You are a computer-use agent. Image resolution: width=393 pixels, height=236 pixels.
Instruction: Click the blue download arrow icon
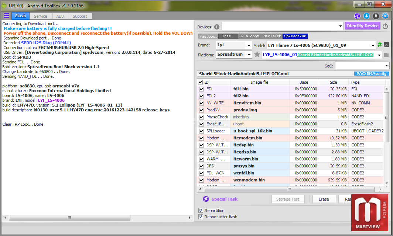(x=366, y=16)
